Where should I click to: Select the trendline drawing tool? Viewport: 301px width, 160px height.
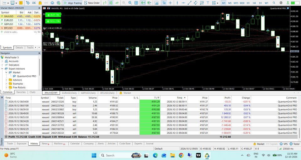tap(189, 3)
